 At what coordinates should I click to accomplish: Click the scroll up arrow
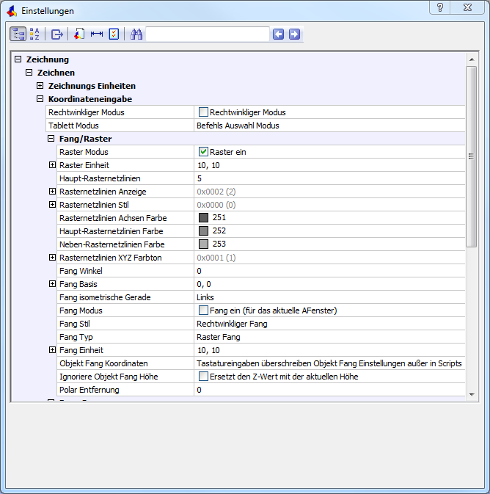coord(472,59)
